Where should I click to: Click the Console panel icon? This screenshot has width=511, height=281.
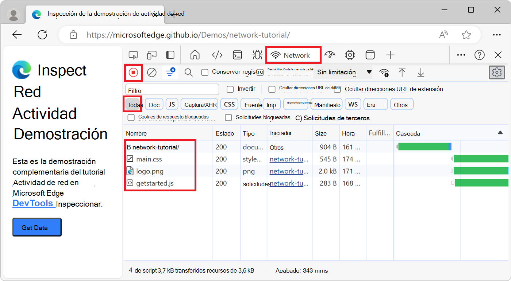(x=237, y=55)
